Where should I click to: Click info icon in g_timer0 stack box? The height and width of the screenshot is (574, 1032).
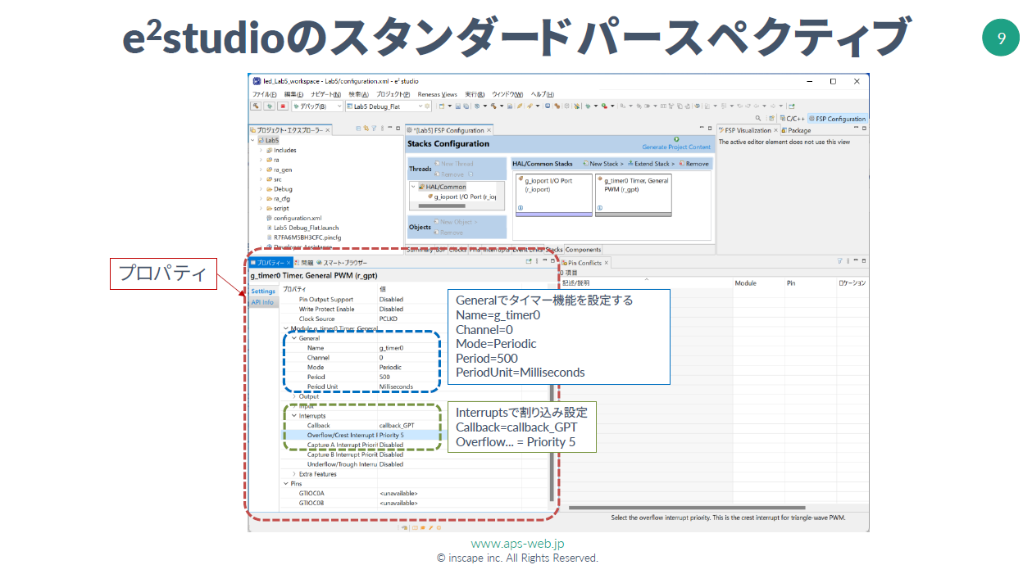pos(600,208)
